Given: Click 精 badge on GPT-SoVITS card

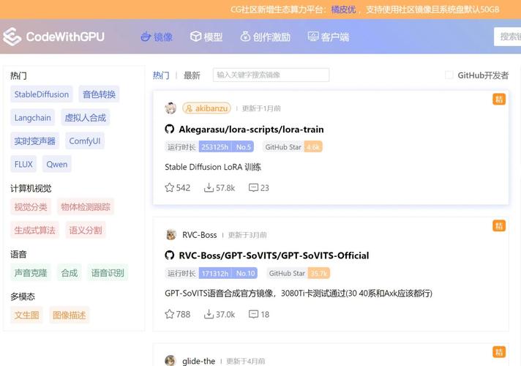Looking at the screenshot, I should click(499, 225).
